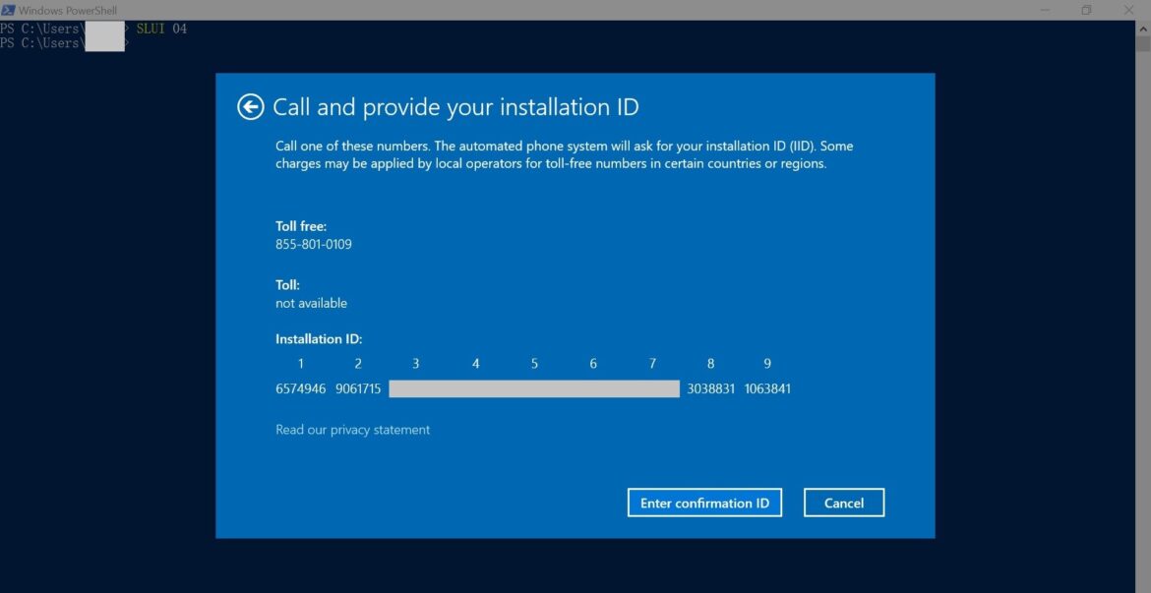Maximize the Windows PowerShell window
This screenshot has height=593, width=1151.
click(x=1086, y=9)
